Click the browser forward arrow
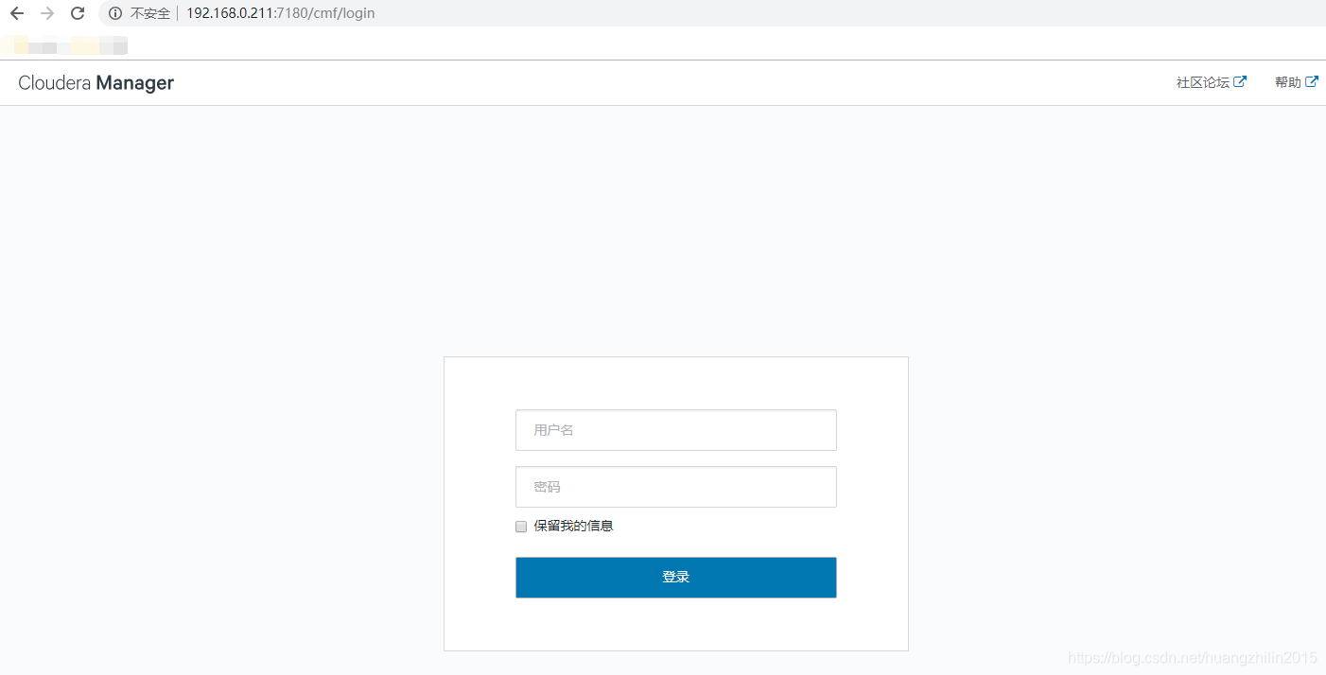This screenshot has width=1326, height=675. 47,13
